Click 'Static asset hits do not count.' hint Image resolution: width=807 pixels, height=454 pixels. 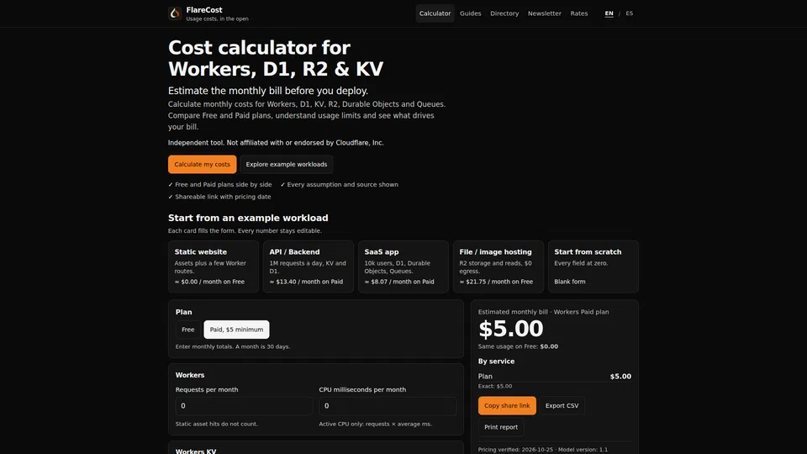point(217,424)
